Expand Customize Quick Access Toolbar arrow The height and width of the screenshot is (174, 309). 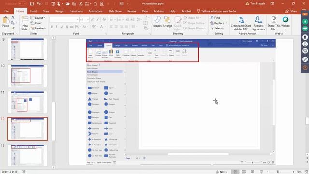click(x=128, y=4)
